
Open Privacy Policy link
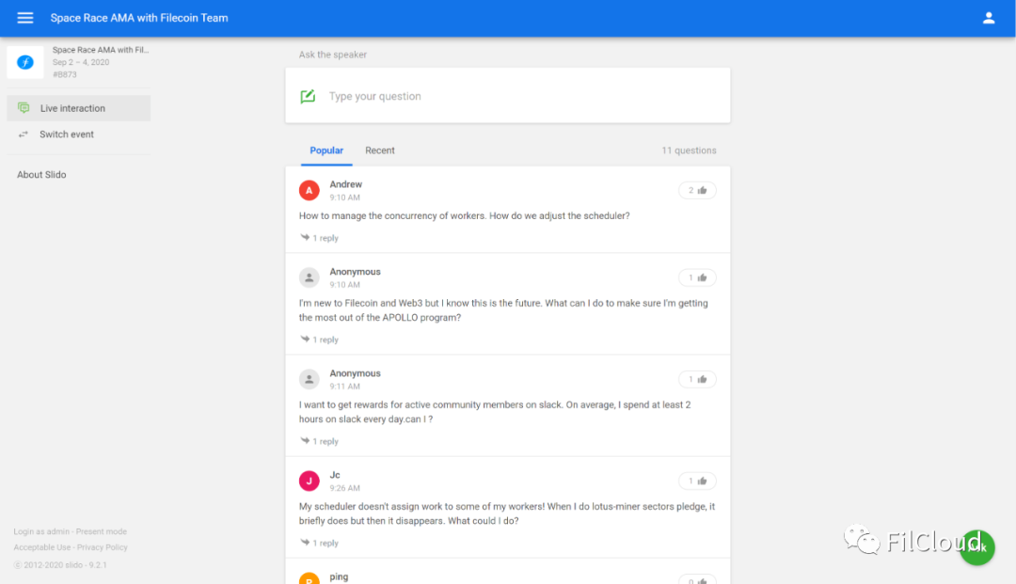tap(103, 547)
